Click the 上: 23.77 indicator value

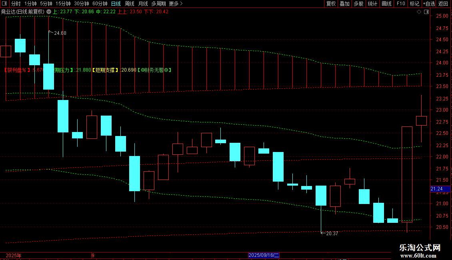point(62,12)
